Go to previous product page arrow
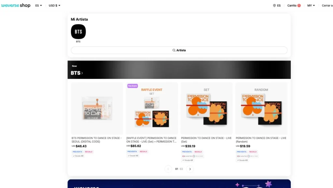333x188 pixels. click(x=168, y=169)
